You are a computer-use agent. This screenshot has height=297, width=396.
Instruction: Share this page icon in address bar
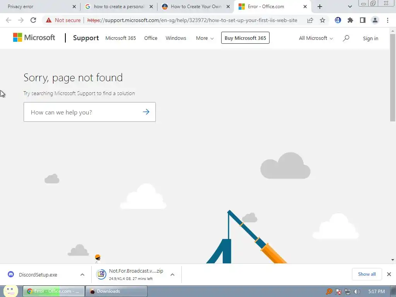coord(310,20)
